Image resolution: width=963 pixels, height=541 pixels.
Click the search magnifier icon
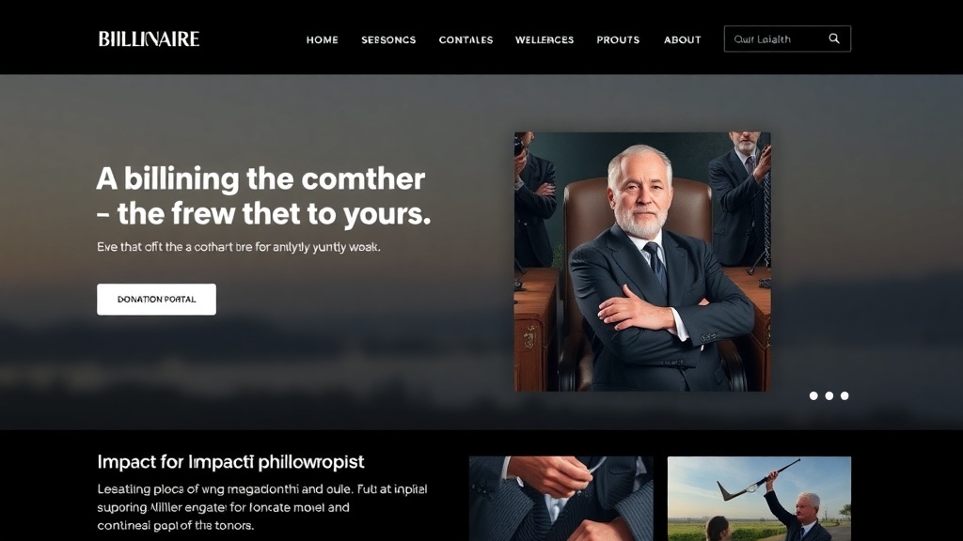834,39
